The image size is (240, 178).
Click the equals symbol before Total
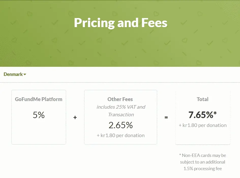pos(166,117)
